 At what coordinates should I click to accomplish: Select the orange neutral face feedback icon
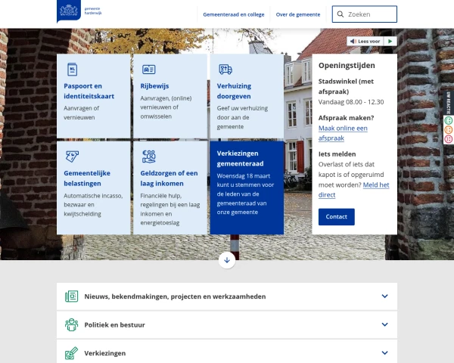448,129
